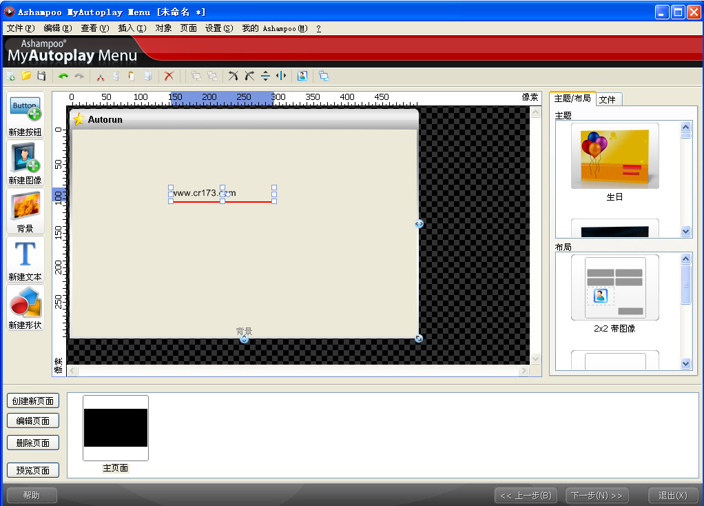Click the width resize handle on canvas right edge

coord(419,224)
